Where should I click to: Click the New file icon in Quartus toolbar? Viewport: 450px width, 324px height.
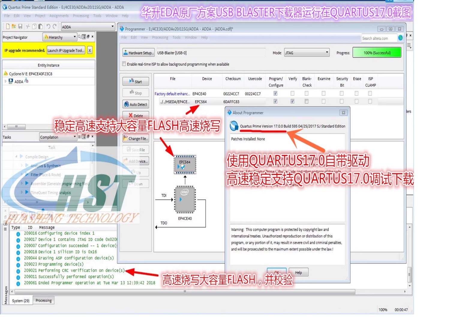[8, 26]
